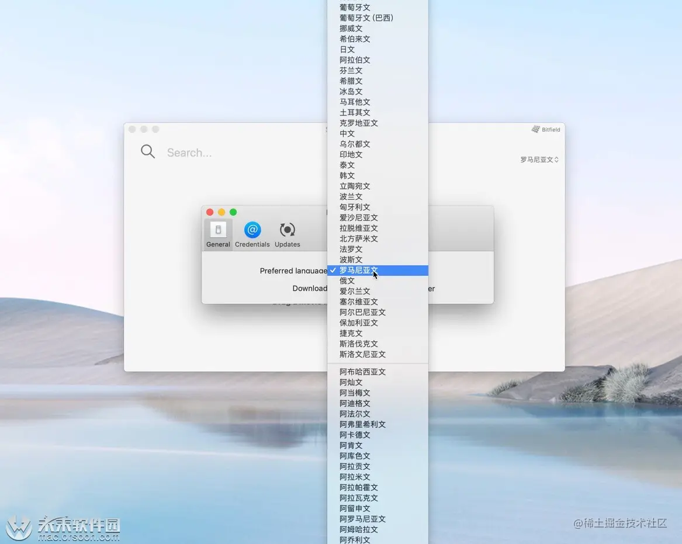Choose 挪威文 in the language menu
Screen dimensions: 682x544
(x=378, y=28)
